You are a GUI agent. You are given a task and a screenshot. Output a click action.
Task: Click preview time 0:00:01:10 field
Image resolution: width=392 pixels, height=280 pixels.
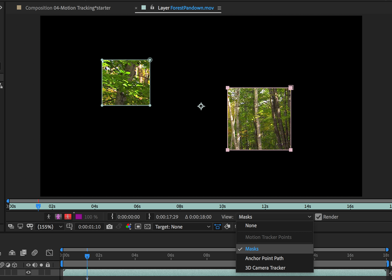(x=89, y=227)
